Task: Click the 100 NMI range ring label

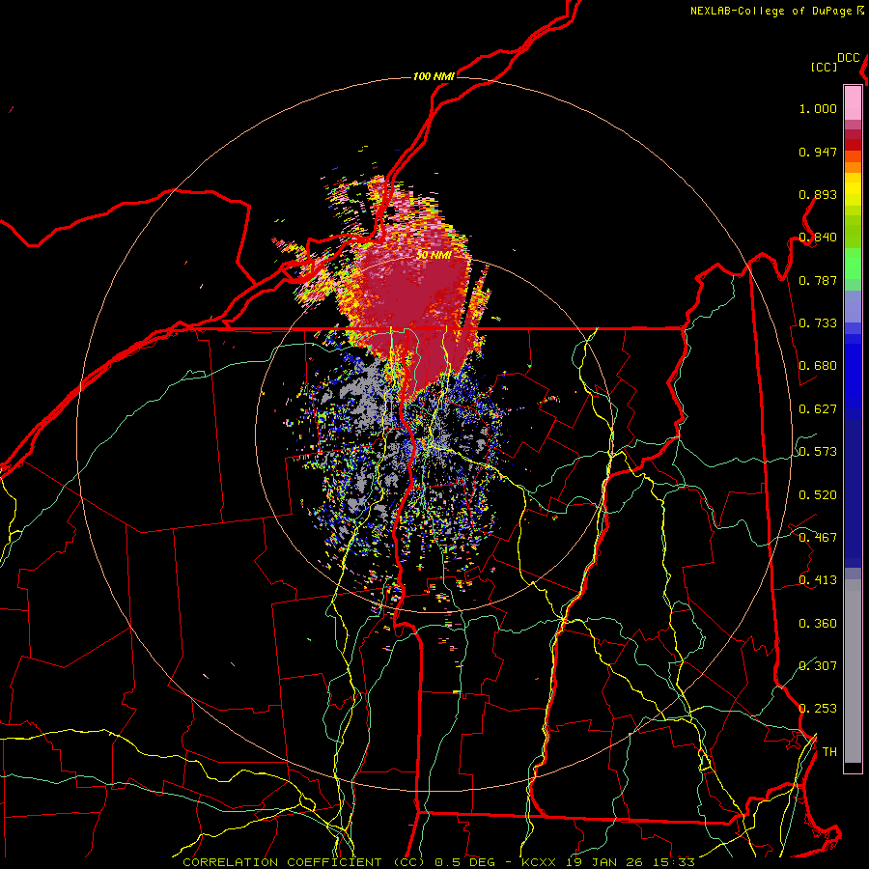Action: coord(434,76)
